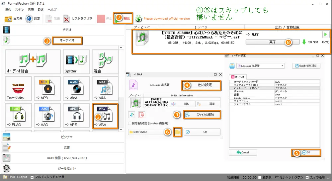Click D:\FFOutput in the status bar
This screenshot has width=332, height=181.
16,177
